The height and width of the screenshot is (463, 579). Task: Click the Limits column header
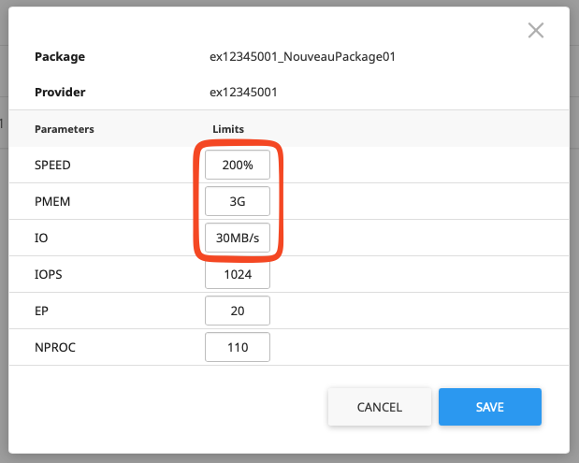228,129
